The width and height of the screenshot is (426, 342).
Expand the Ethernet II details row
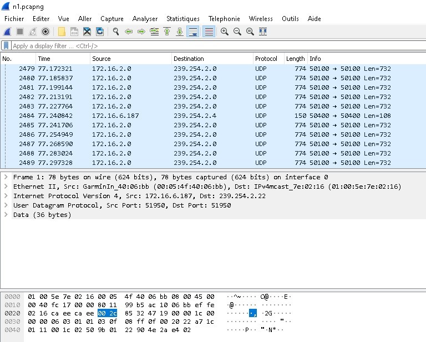click(6, 186)
